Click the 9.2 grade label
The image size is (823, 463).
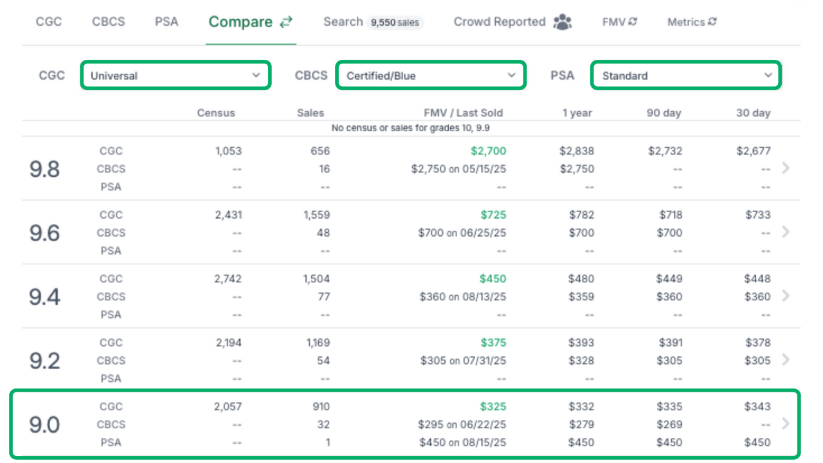click(x=44, y=361)
